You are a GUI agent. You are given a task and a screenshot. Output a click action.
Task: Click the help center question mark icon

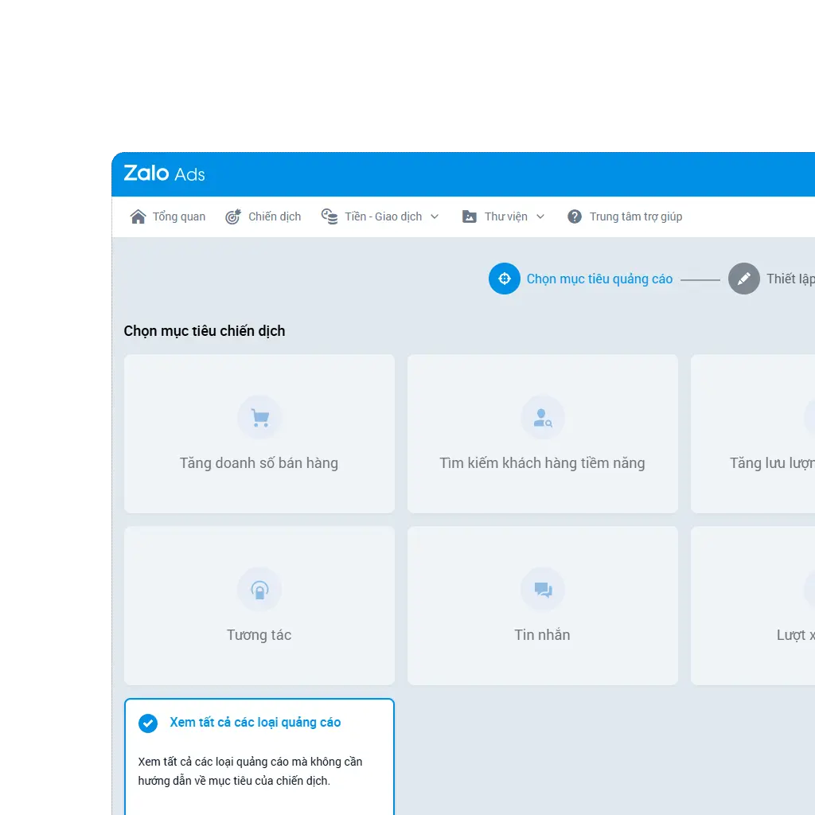tap(575, 216)
